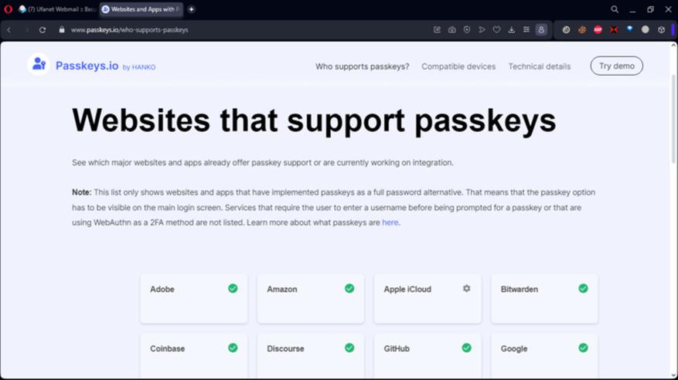Viewport: 678px width, 380px height.
Task: Open the snapshot edit icon in address bar
Action: (x=437, y=30)
